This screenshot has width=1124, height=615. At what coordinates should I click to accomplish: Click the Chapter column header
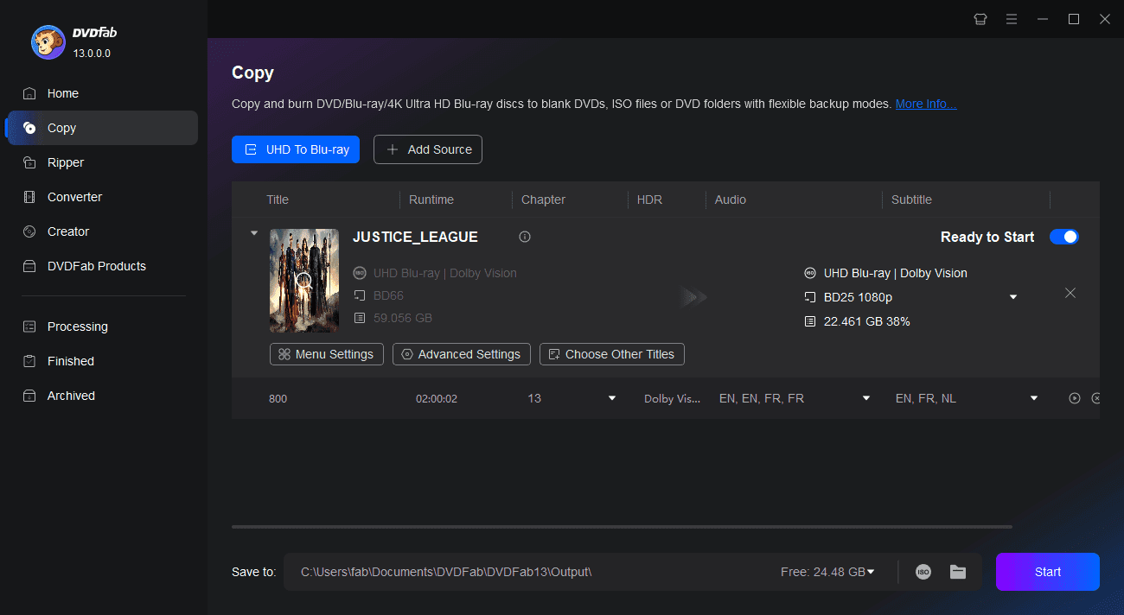pos(543,200)
